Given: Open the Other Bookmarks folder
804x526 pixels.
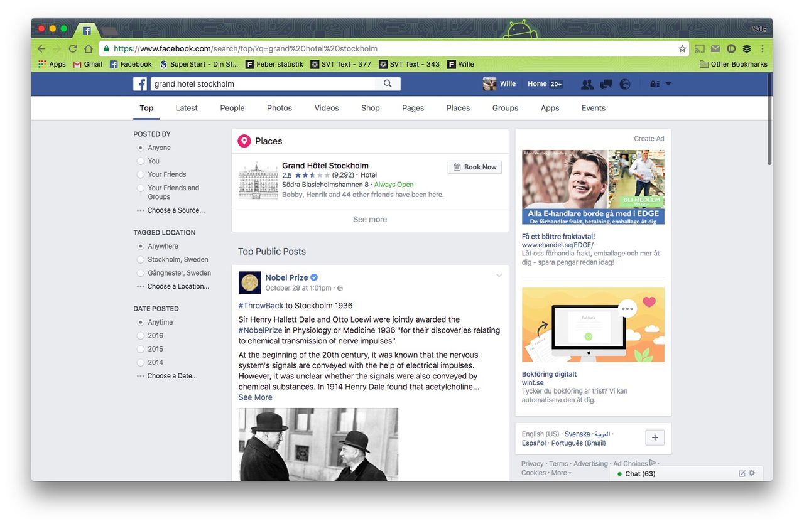Looking at the screenshot, I should [x=734, y=64].
